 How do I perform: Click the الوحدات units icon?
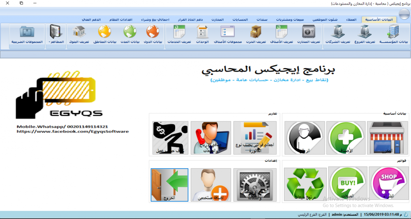tap(202, 34)
